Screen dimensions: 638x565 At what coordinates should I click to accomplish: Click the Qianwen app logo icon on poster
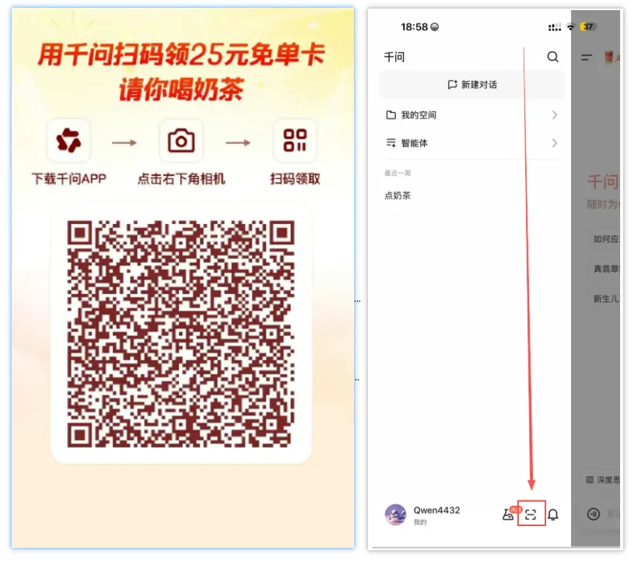coord(68,141)
